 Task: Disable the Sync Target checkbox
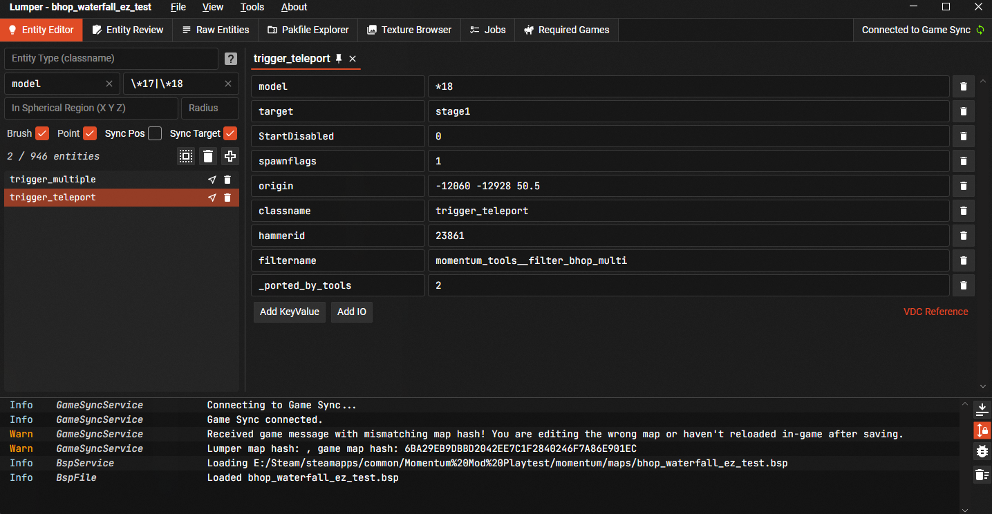[231, 133]
